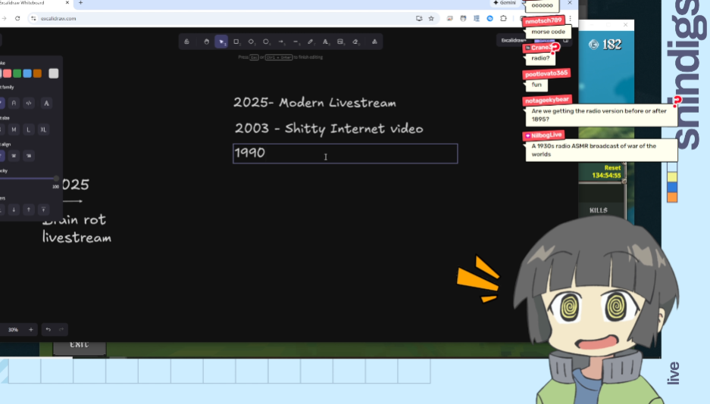Open the more tools shapes menu
Image resolution: width=710 pixels, height=404 pixels.
pyautogui.click(x=374, y=42)
